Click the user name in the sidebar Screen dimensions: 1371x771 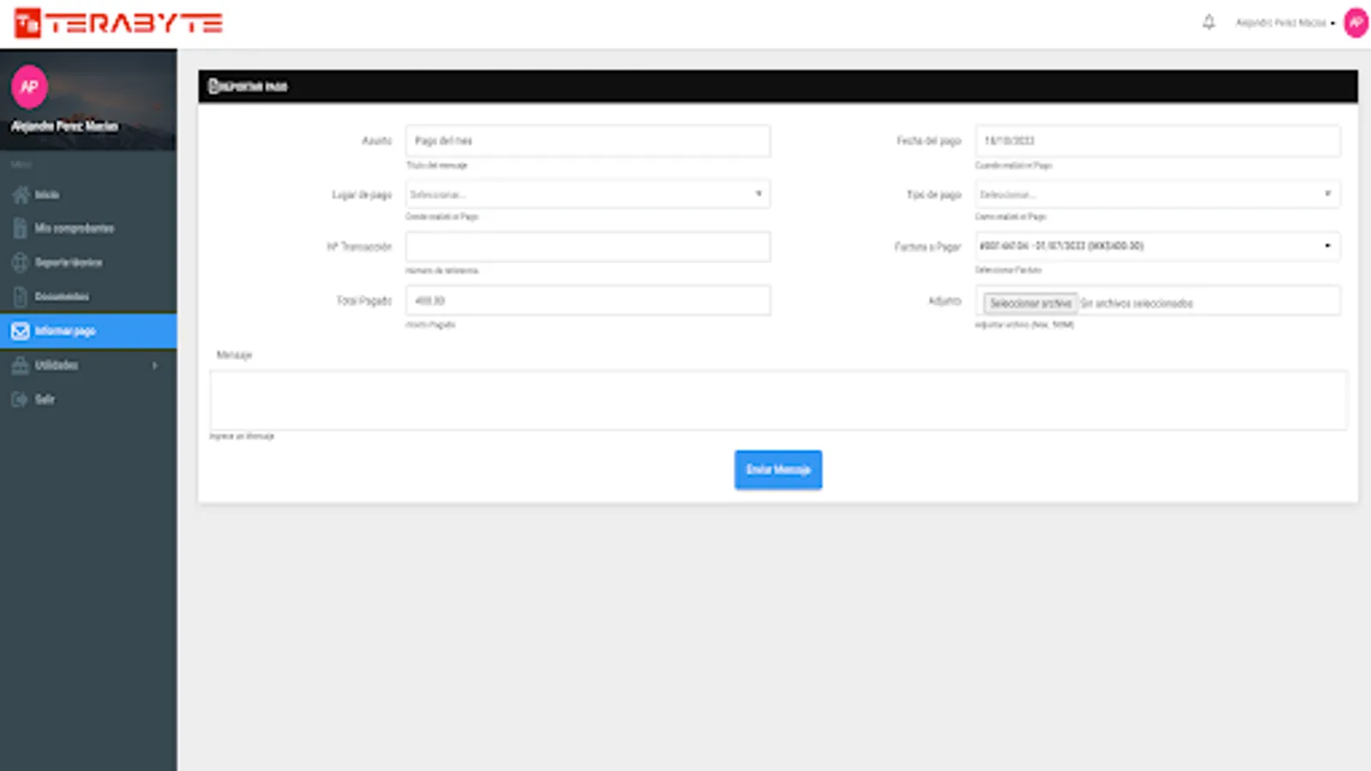pyautogui.click(x=64, y=126)
